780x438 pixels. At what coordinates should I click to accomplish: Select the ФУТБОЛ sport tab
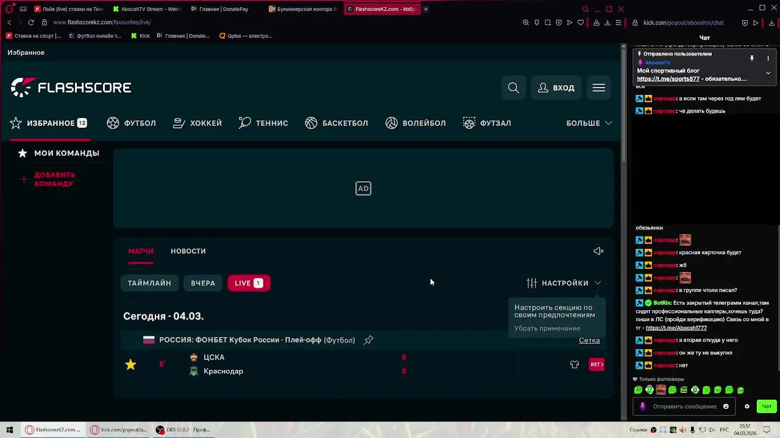coord(132,123)
